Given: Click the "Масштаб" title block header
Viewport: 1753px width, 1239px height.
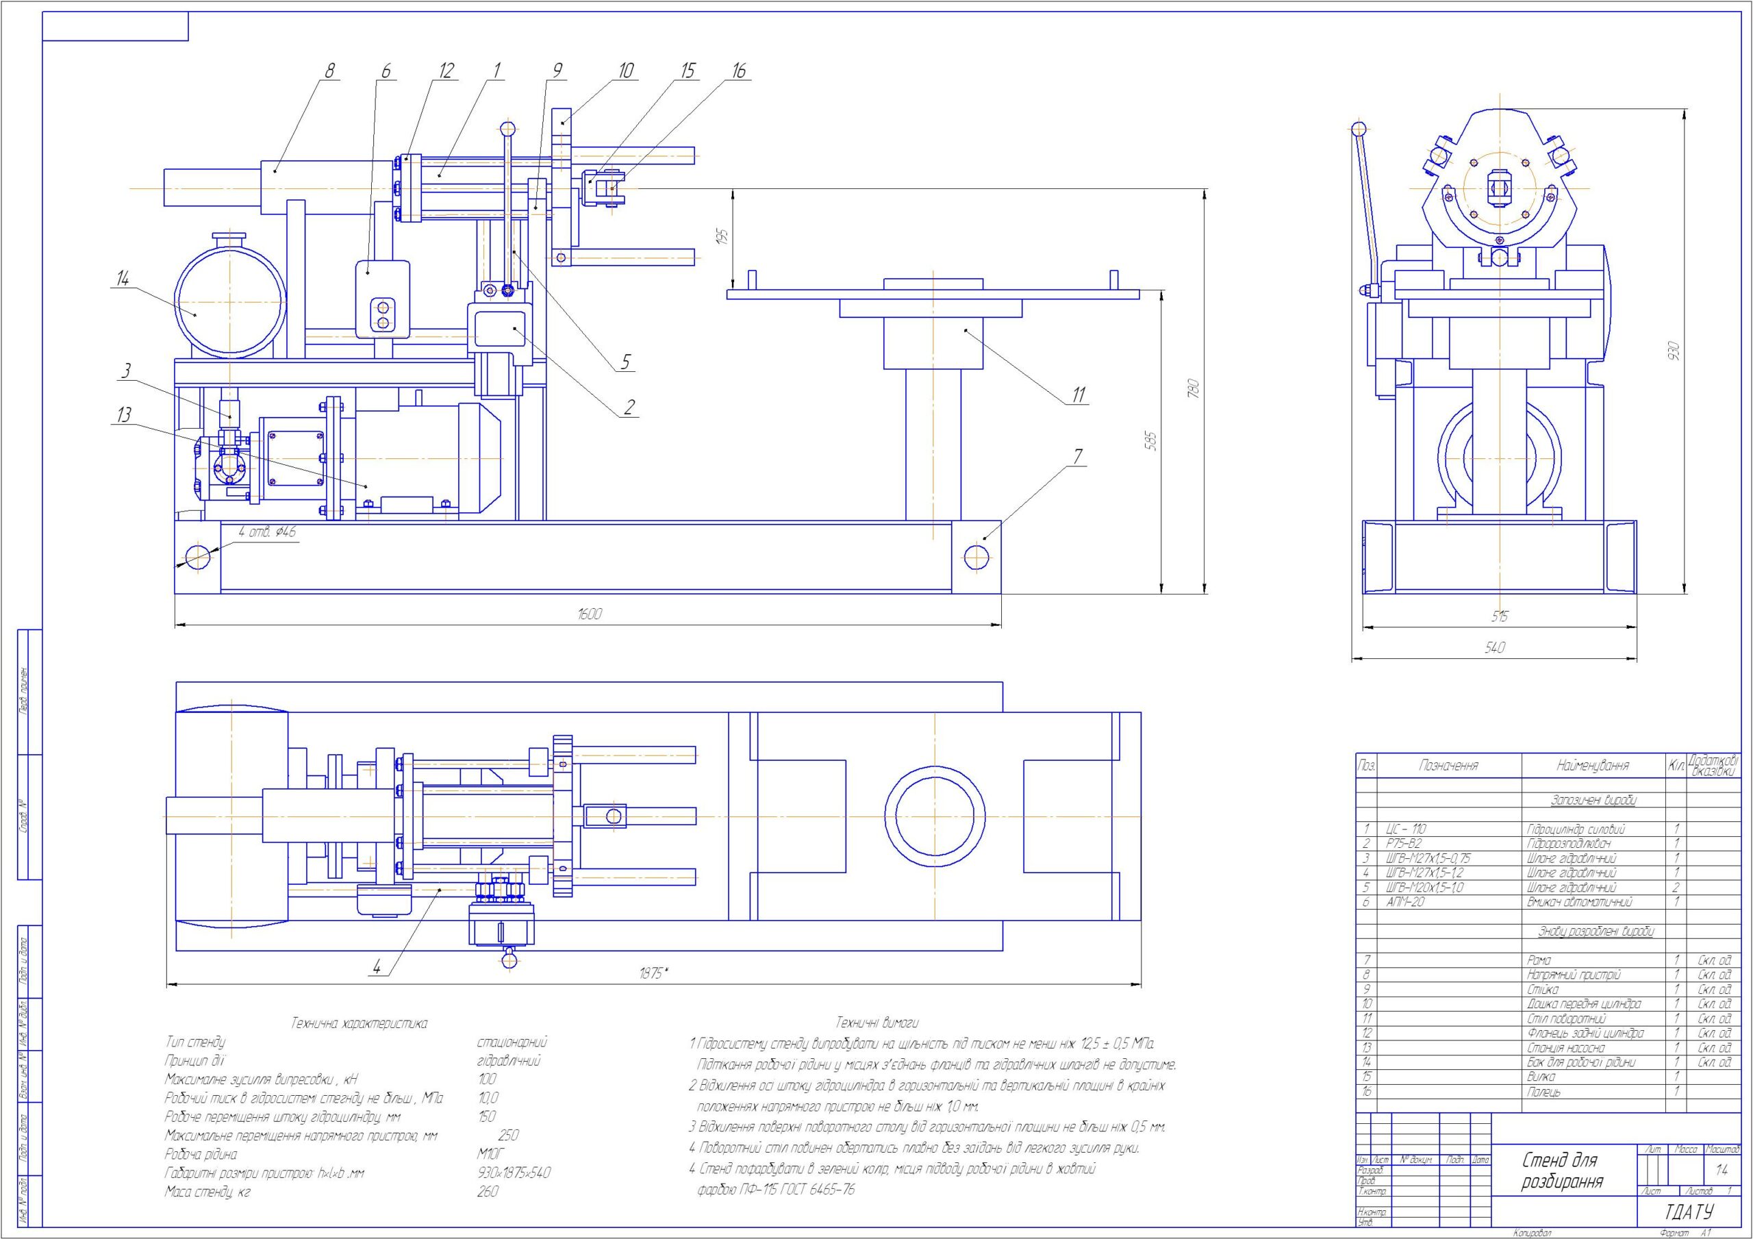Looking at the screenshot, I should pos(1722,1149).
